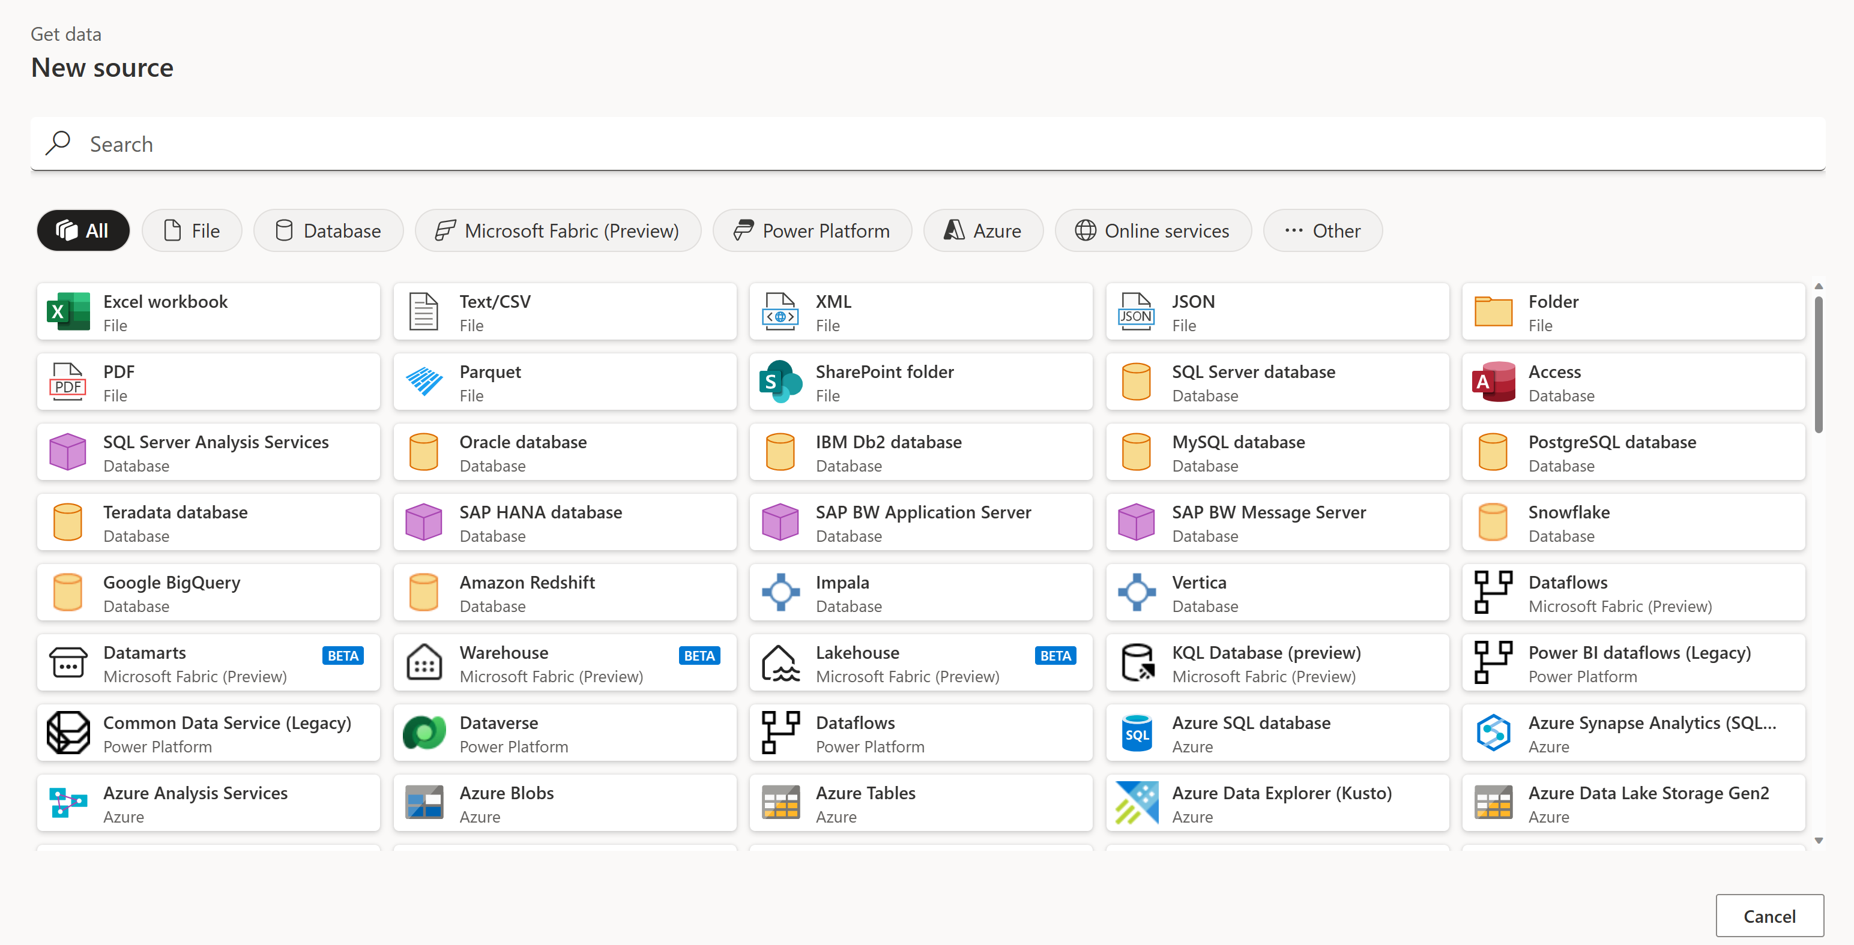Select the Online services filter pill
The height and width of the screenshot is (945, 1854).
tap(1152, 231)
